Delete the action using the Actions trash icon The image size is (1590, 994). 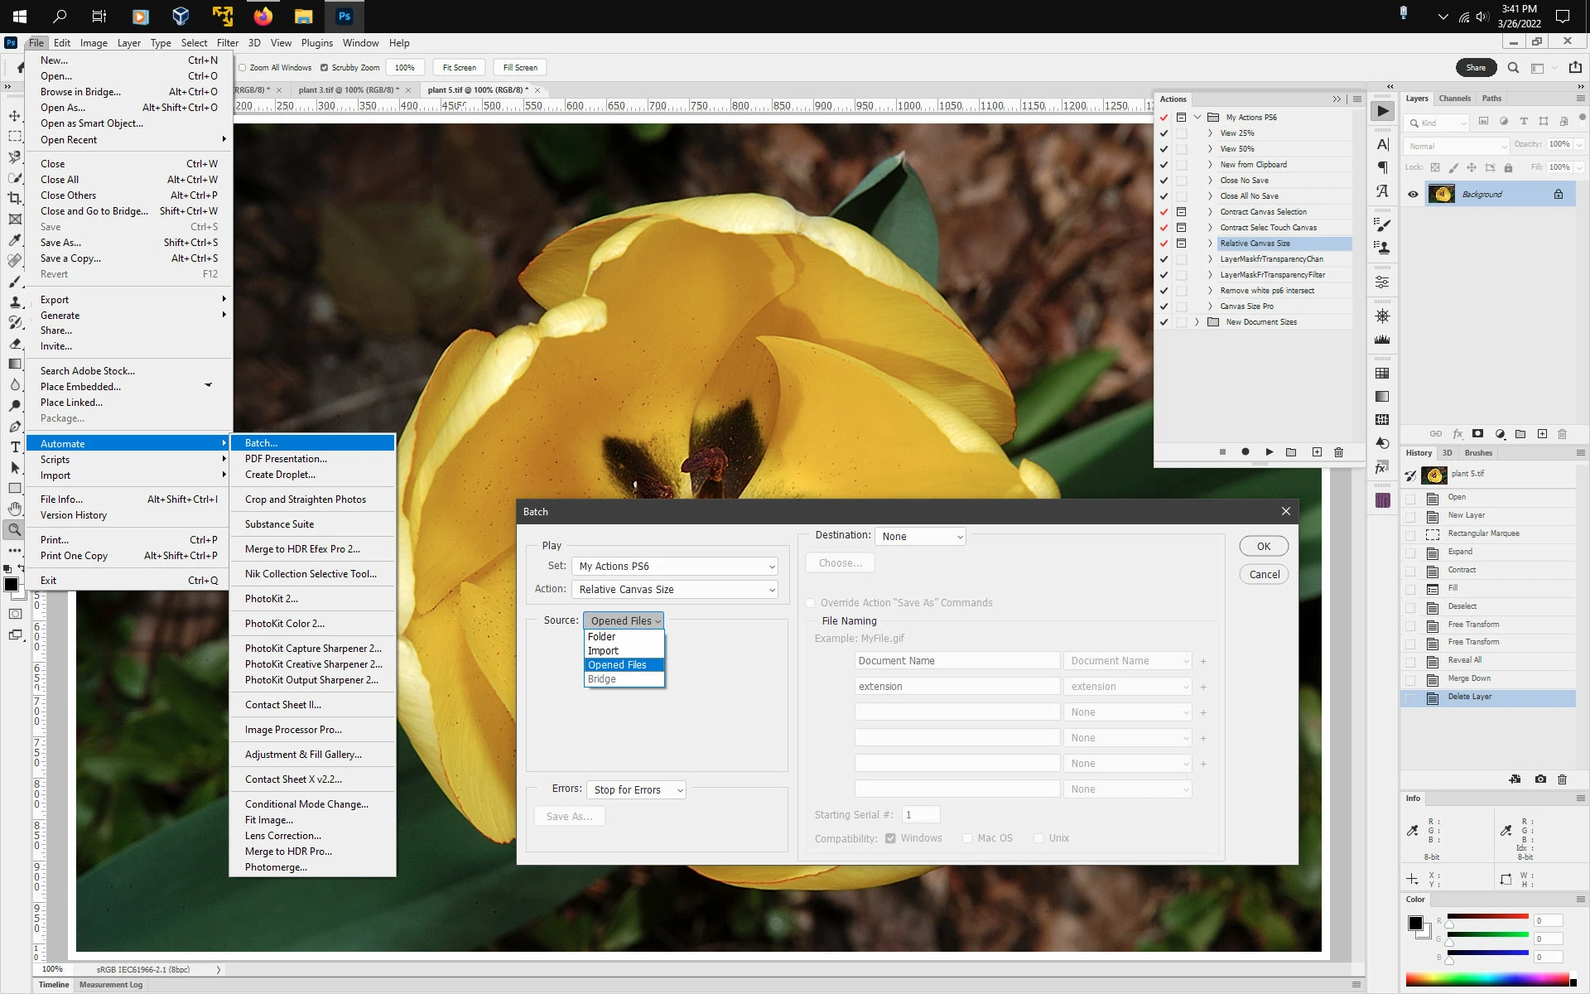pyautogui.click(x=1338, y=452)
